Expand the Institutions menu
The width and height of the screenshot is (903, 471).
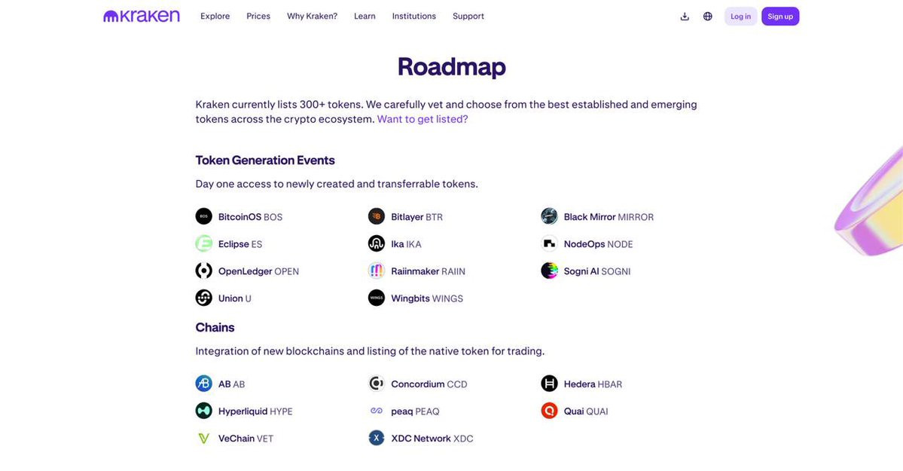(x=414, y=16)
